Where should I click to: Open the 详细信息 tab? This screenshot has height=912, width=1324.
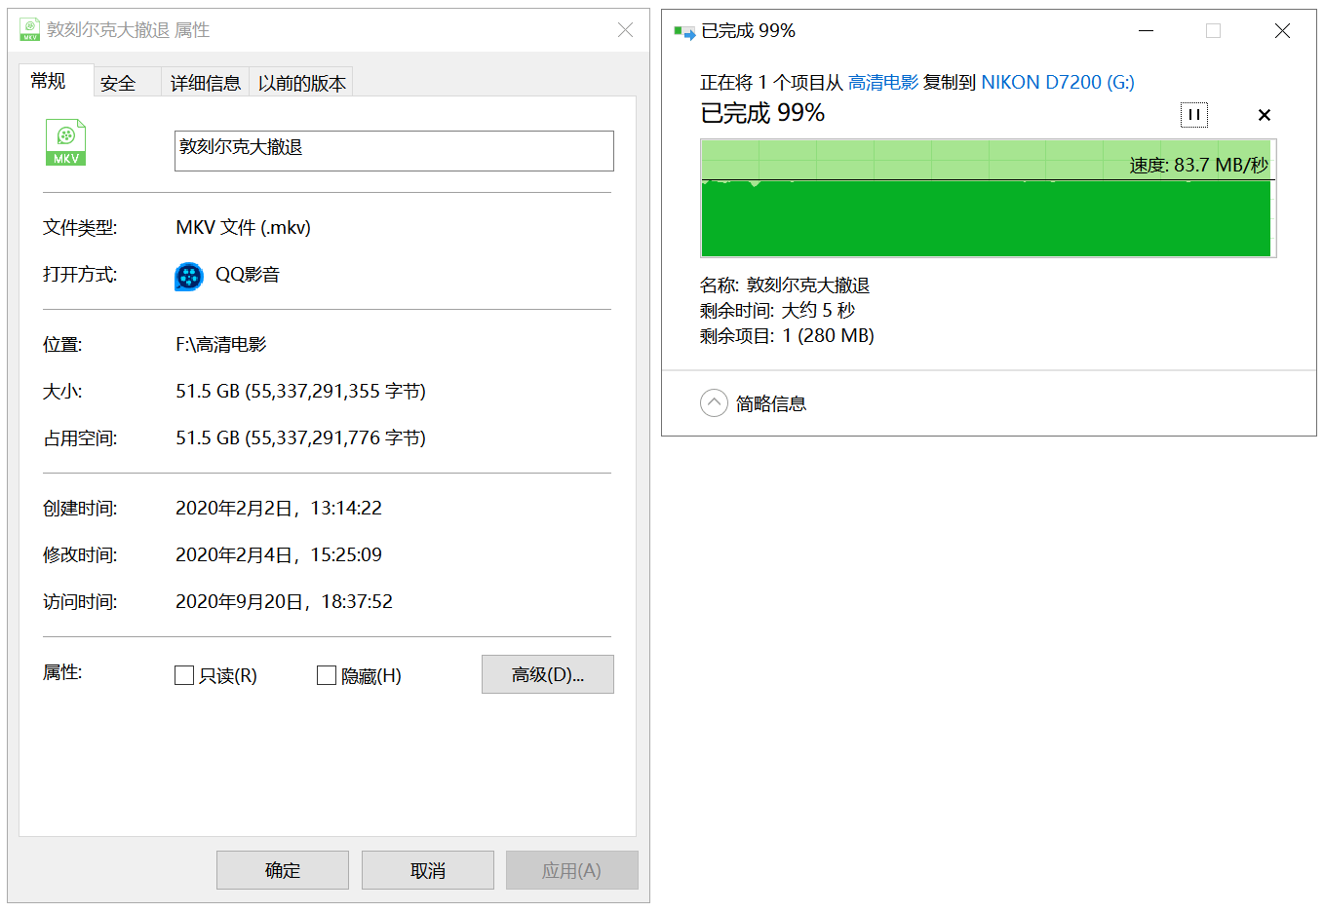click(205, 83)
